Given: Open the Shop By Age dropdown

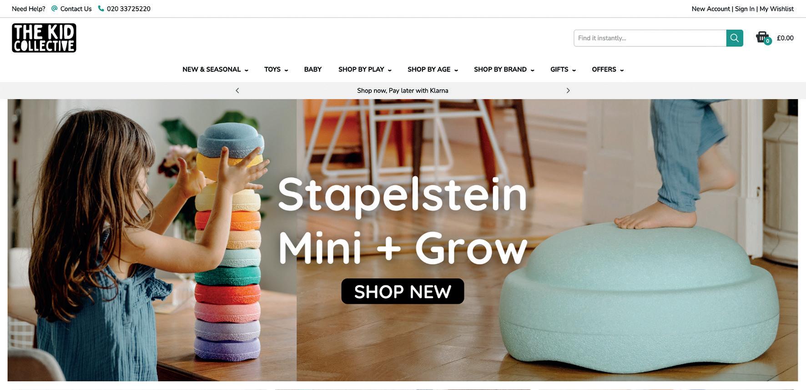Looking at the screenshot, I should click(433, 70).
